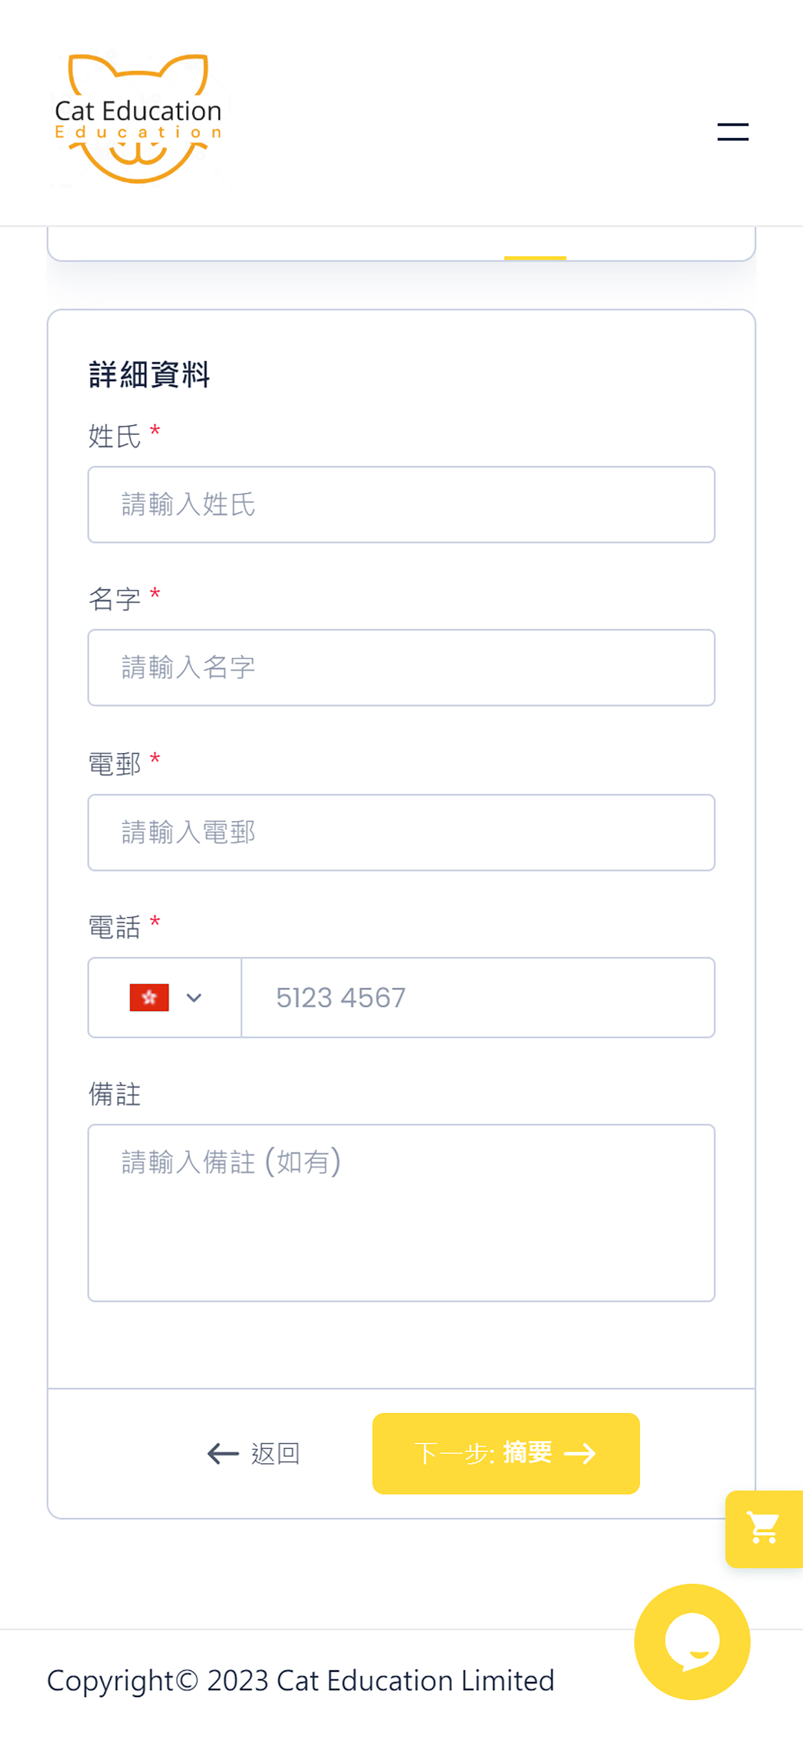Click the 詳細資料 section heading
Image resolution: width=803 pixels, height=1739 pixels.
tap(149, 374)
